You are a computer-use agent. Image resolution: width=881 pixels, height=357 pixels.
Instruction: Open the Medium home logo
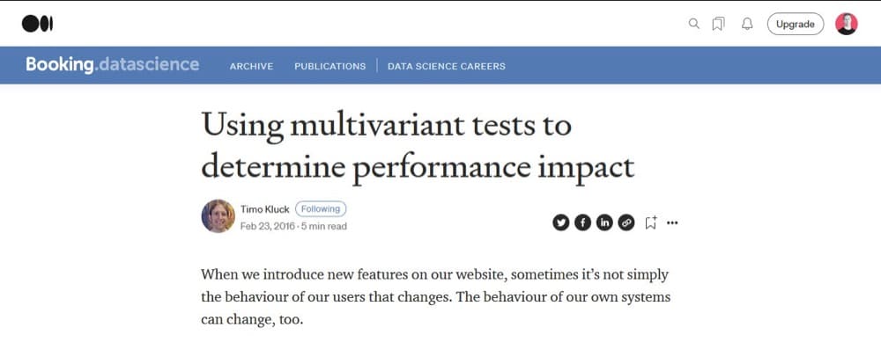click(x=37, y=24)
